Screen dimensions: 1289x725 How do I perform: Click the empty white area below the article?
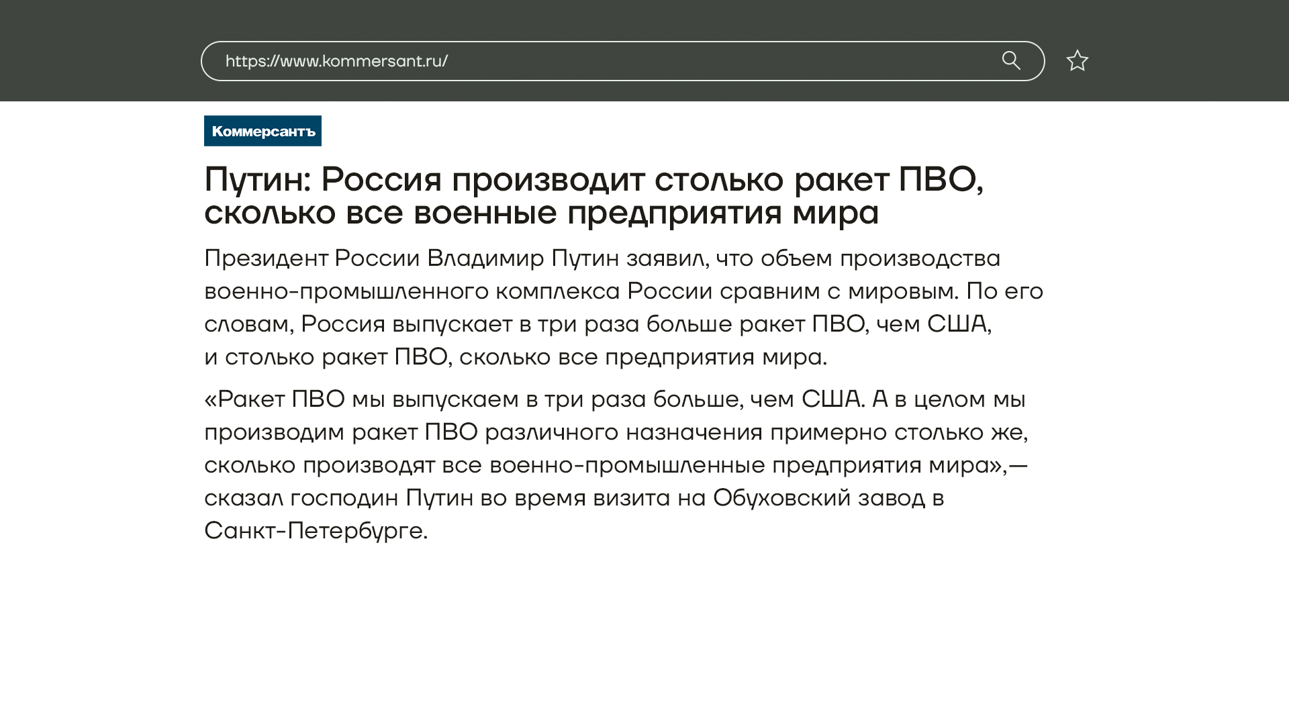[x=644, y=638]
